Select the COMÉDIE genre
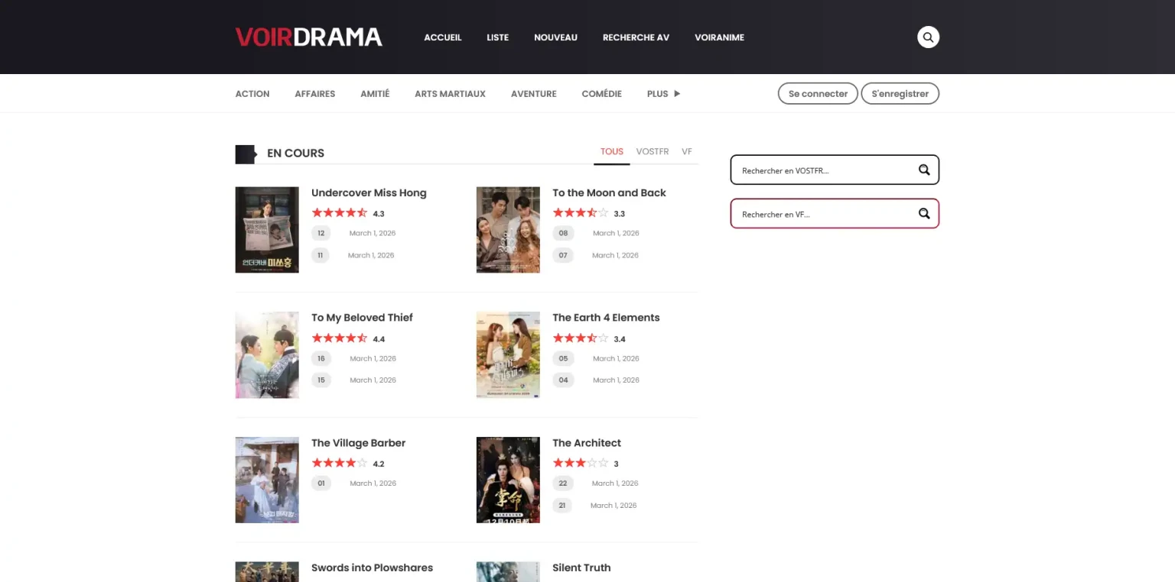 pos(601,94)
